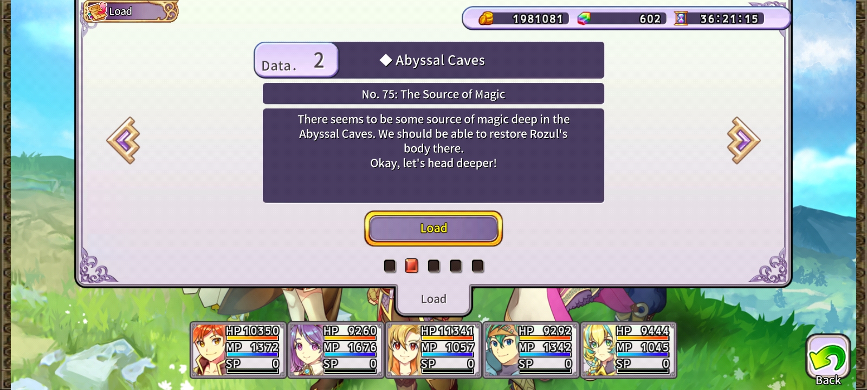Open the Load tab below the panel
The image size is (867, 390).
pos(433,299)
